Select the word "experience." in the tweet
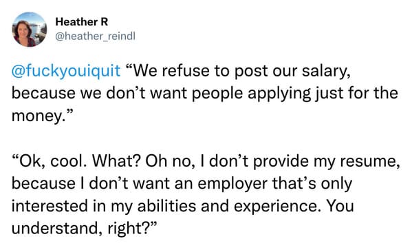412x250 pixels. [x=277, y=207]
